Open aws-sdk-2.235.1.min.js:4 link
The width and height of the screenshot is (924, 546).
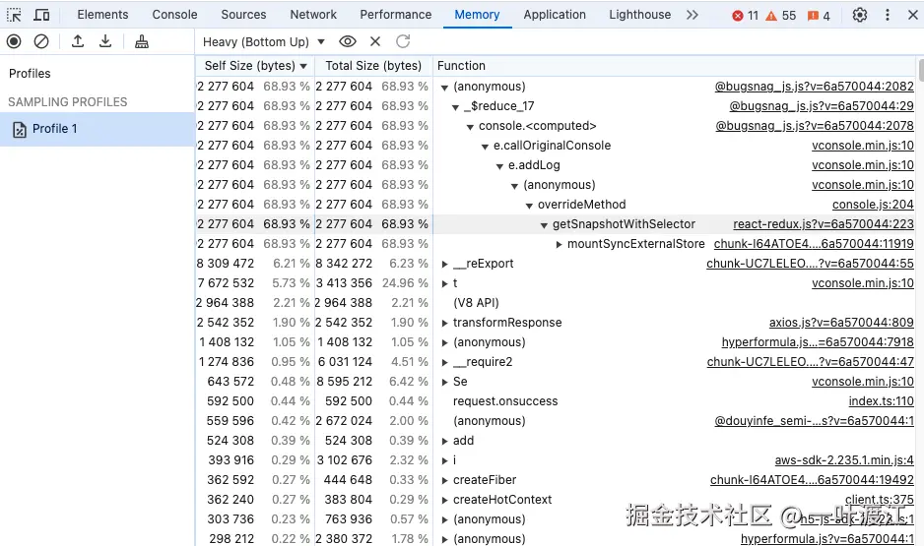[844, 460]
